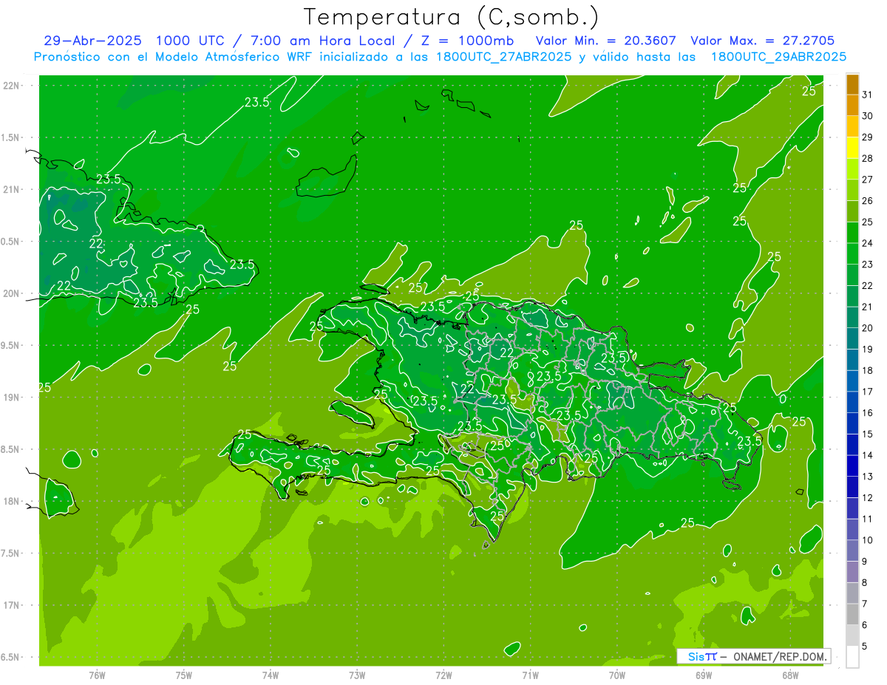Screen dimensions: 887x685
Task: Click the colorbar label "26"
Action: tap(868, 201)
